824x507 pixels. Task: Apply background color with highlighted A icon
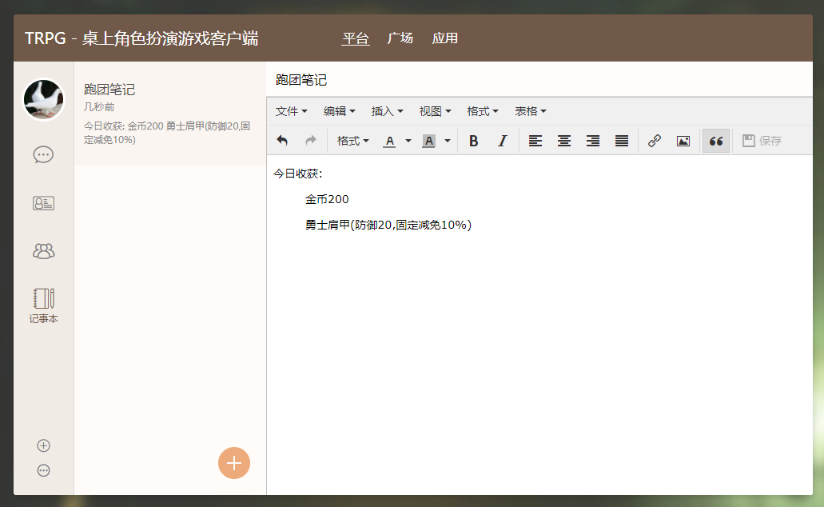pyautogui.click(x=429, y=141)
